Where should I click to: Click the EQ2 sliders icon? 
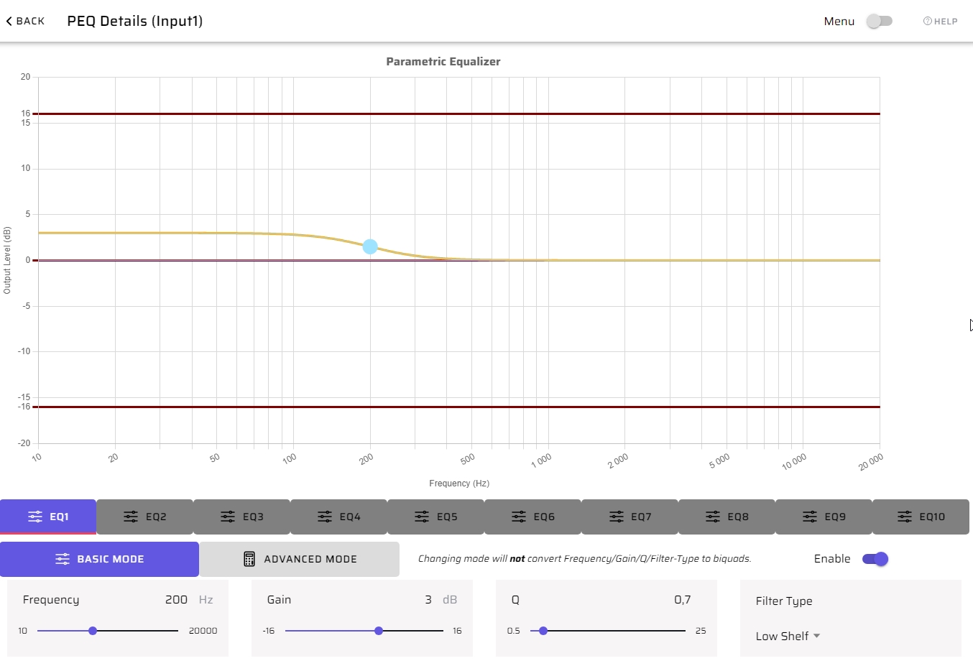(x=130, y=517)
